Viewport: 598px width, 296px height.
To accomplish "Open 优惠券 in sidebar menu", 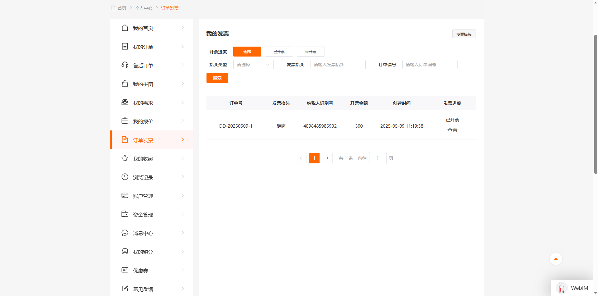I will click(x=140, y=271).
